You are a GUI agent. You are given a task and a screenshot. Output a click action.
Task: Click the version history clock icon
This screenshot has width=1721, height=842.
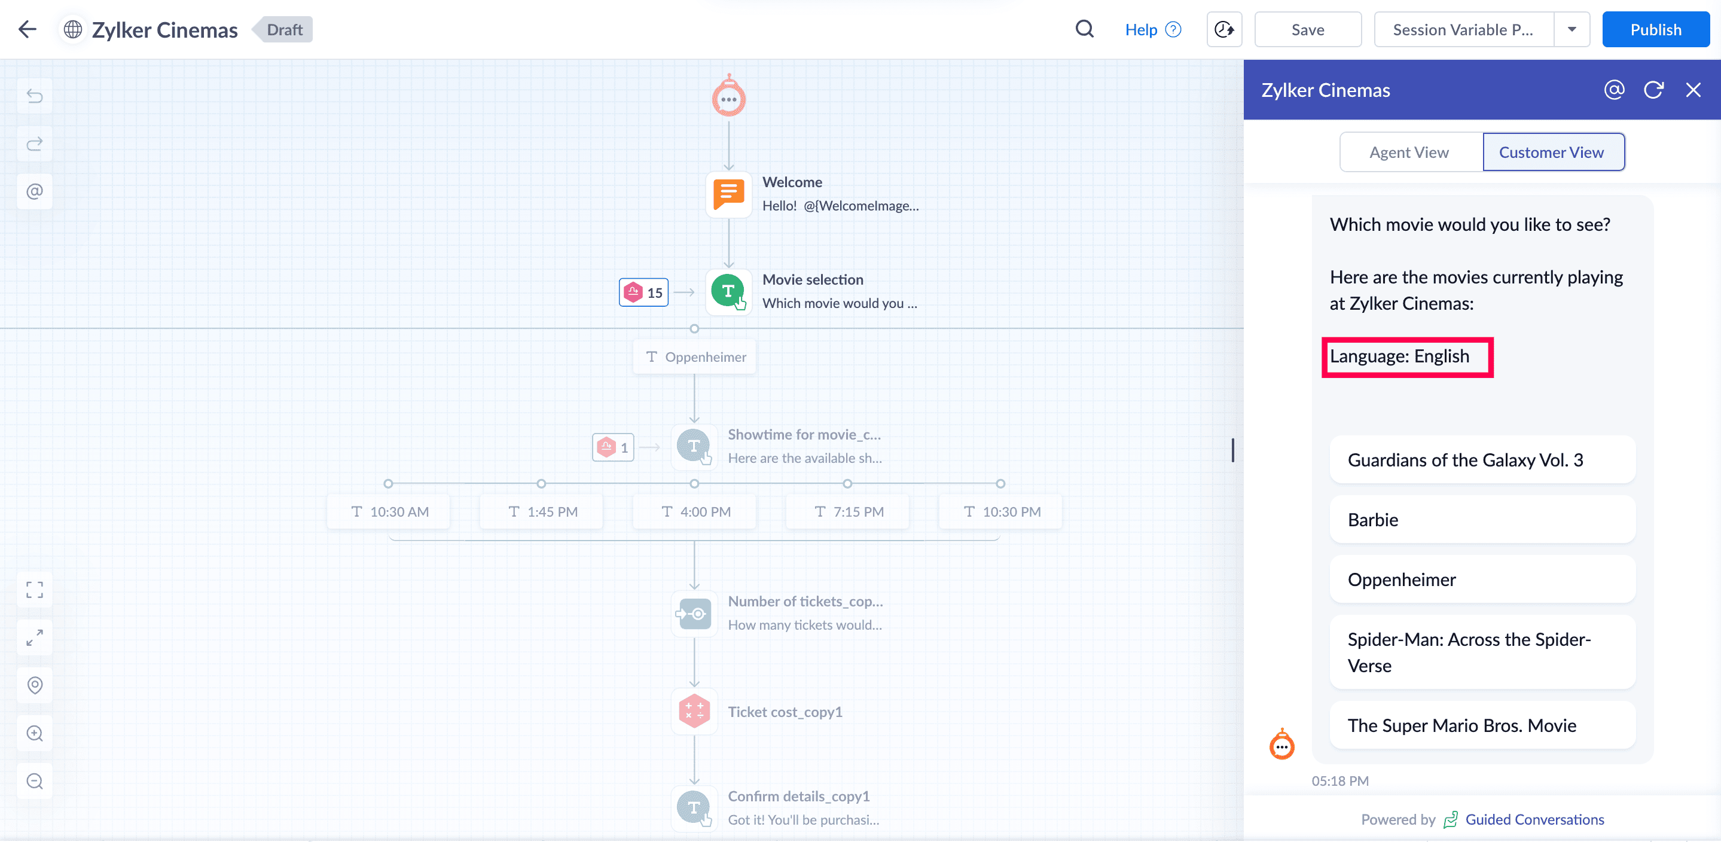1223,29
